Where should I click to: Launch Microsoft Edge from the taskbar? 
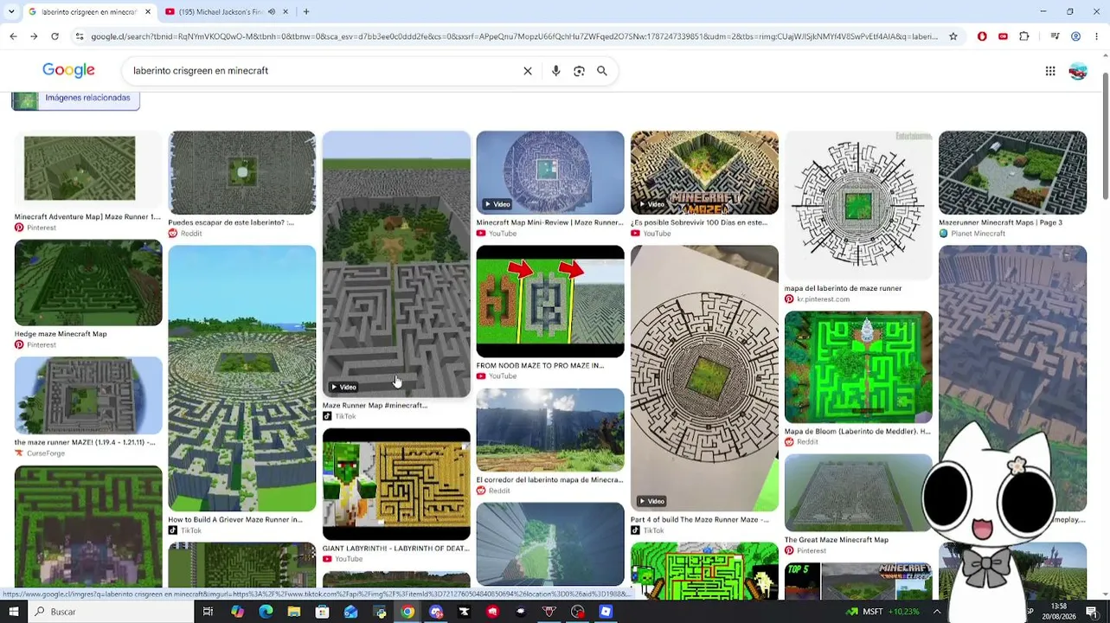(266, 612)
